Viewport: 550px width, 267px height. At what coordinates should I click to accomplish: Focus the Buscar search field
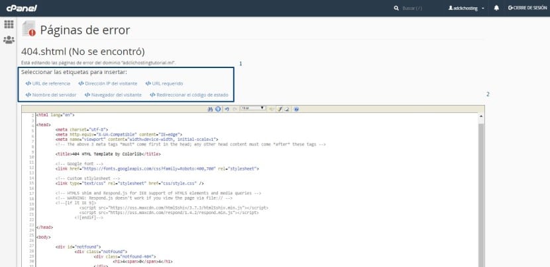(412, 8)
